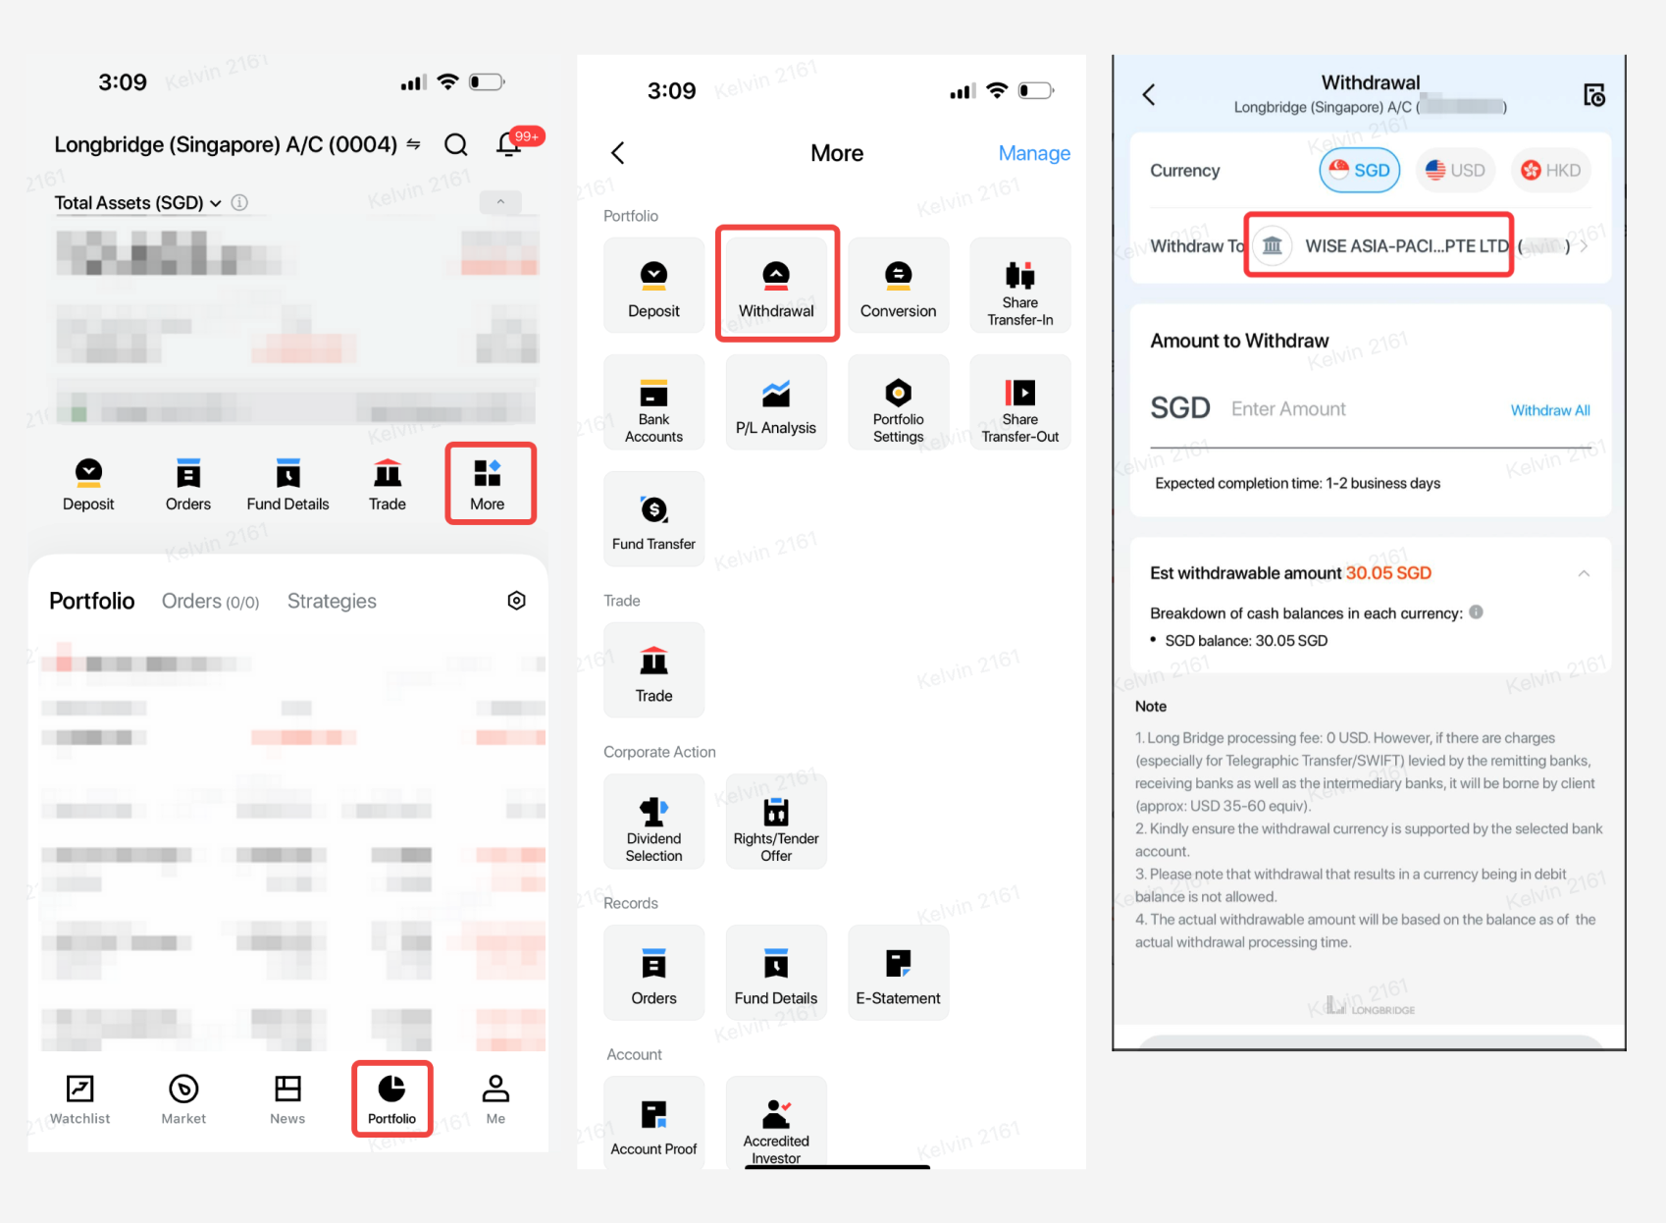Tap the Manage link
The width and height of the screenshot is (1666, 1223).
point(1034,153)
